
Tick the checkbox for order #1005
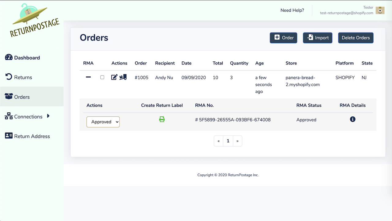coord(102,77)
